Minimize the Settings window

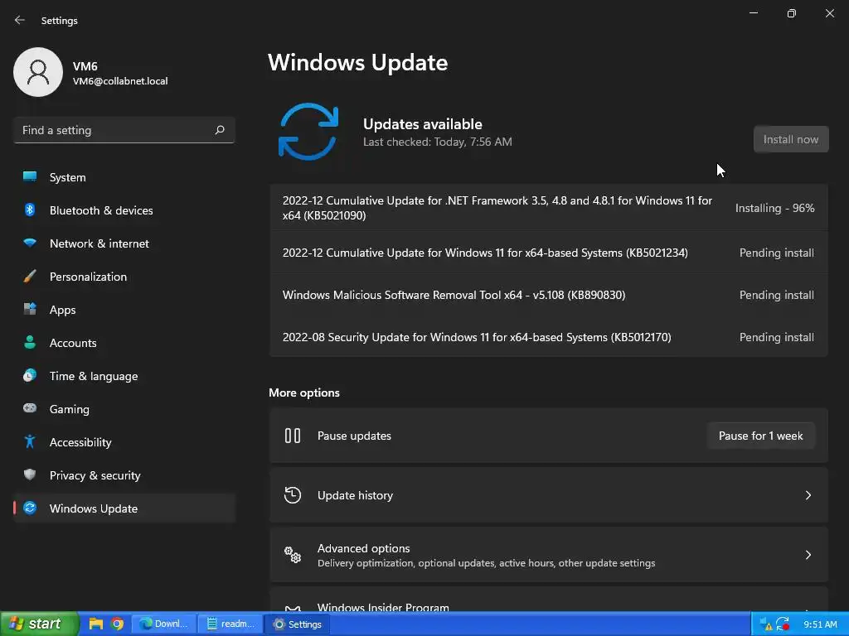pos(753,13)
